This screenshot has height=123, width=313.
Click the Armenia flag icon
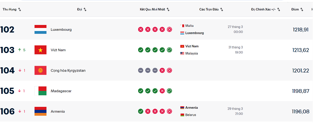click(x=40, y=111)
